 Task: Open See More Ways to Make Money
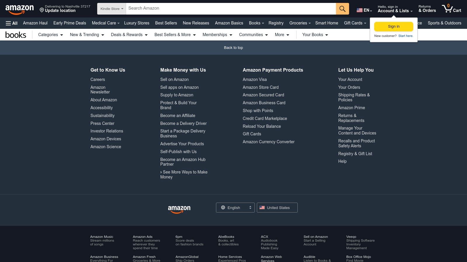coord(184,175)
